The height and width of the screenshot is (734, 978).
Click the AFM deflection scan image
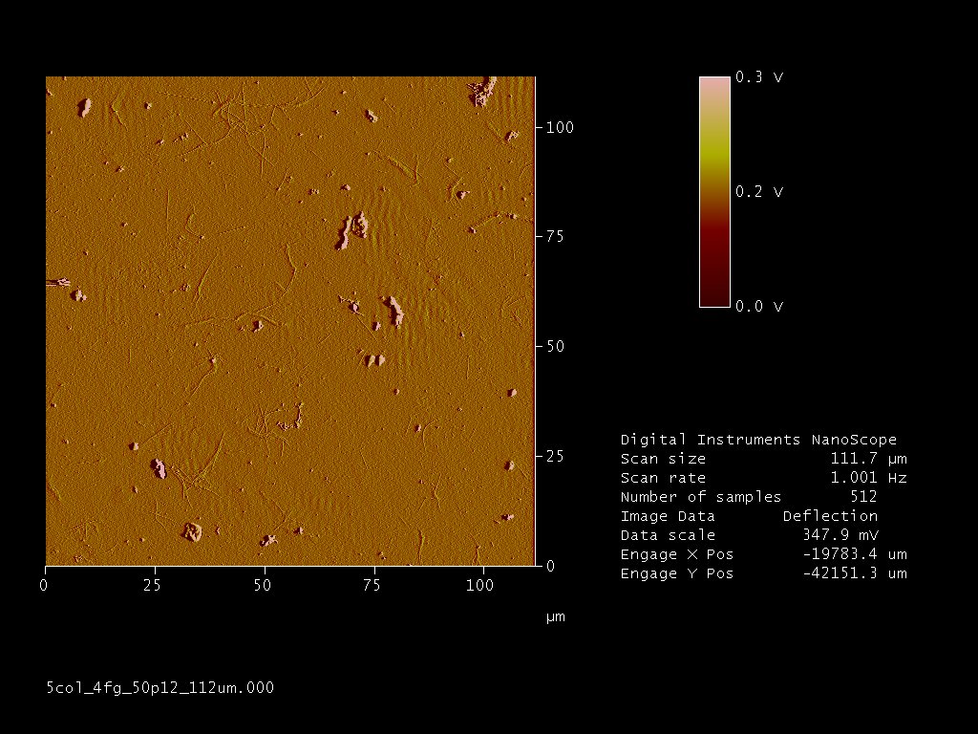coord(290,321)
